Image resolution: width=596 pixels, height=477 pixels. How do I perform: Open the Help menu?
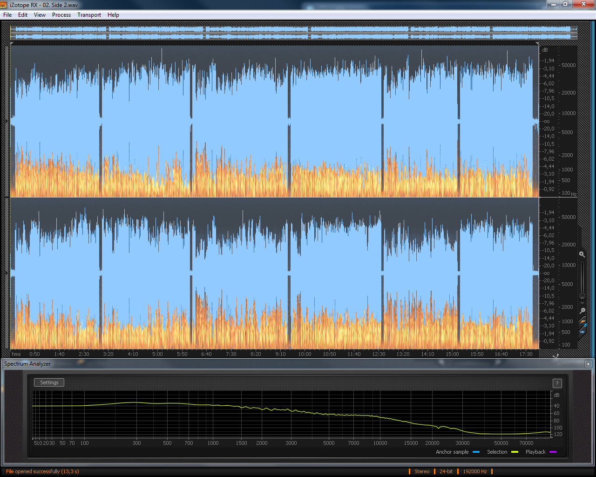coord(113,15)
